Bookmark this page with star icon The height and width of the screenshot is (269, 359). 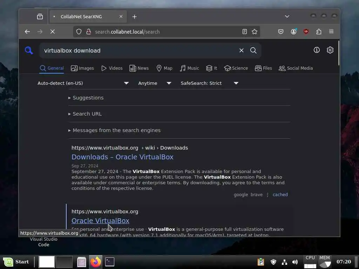click(x=255, y=32)
